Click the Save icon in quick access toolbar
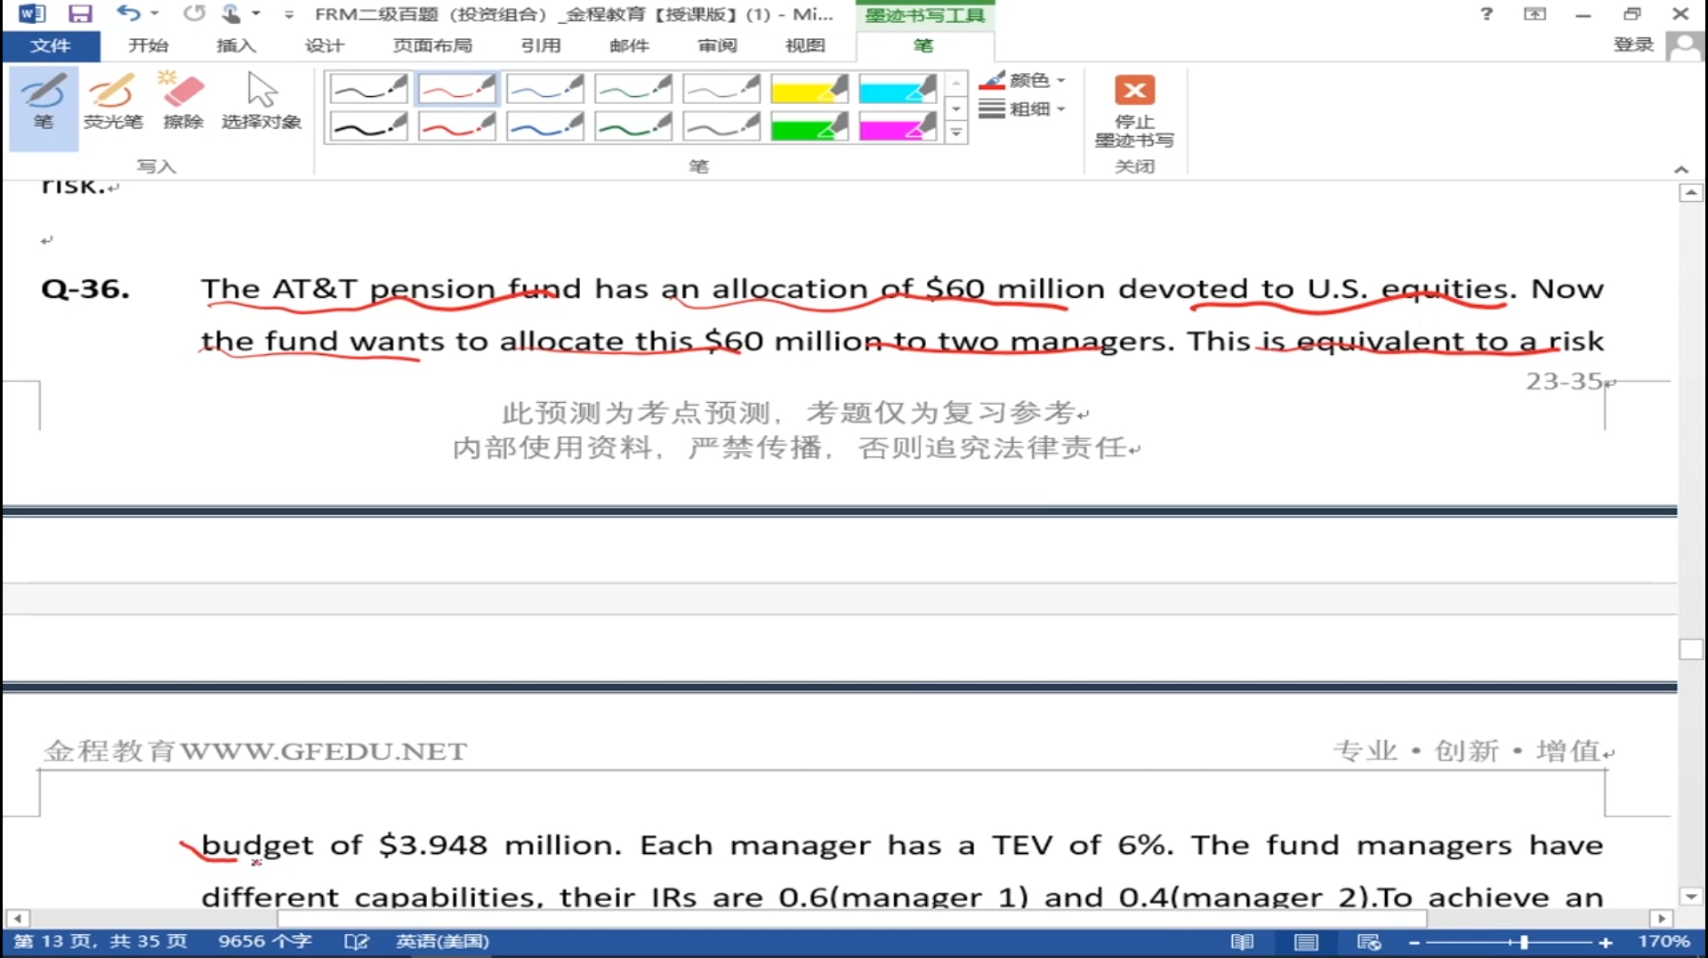This screenshot has height=958, width=1708. pyautogui.click(x=80, y=13)
